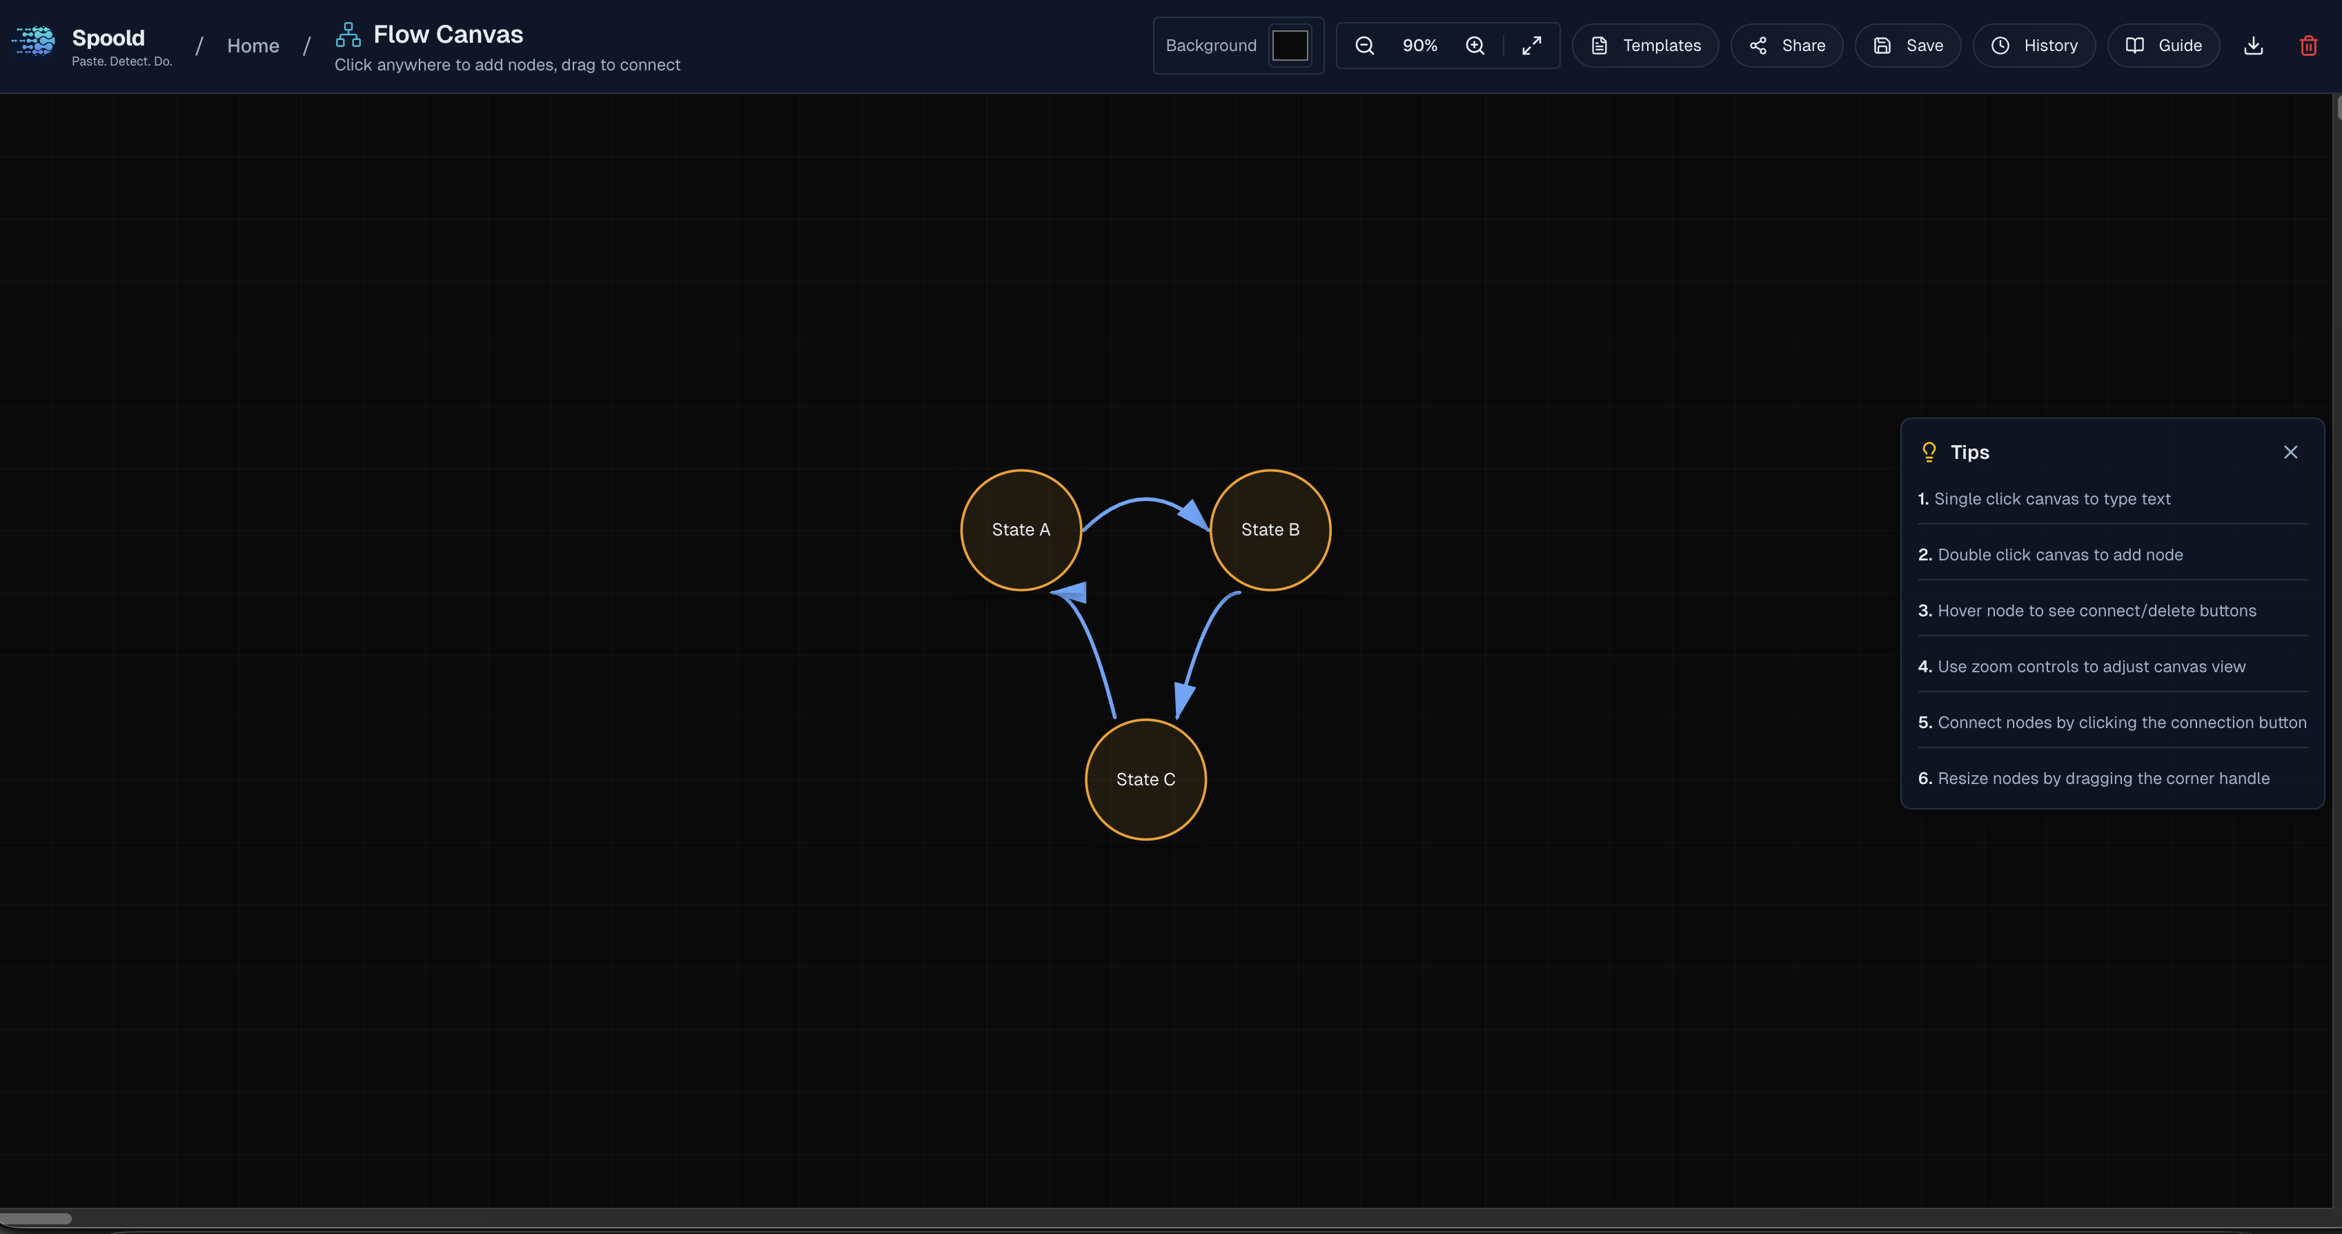This screenshot has width=2342, height=1234.
Task: Click the download export icon
Action: pyautogui.click(x=2253, y=46)
